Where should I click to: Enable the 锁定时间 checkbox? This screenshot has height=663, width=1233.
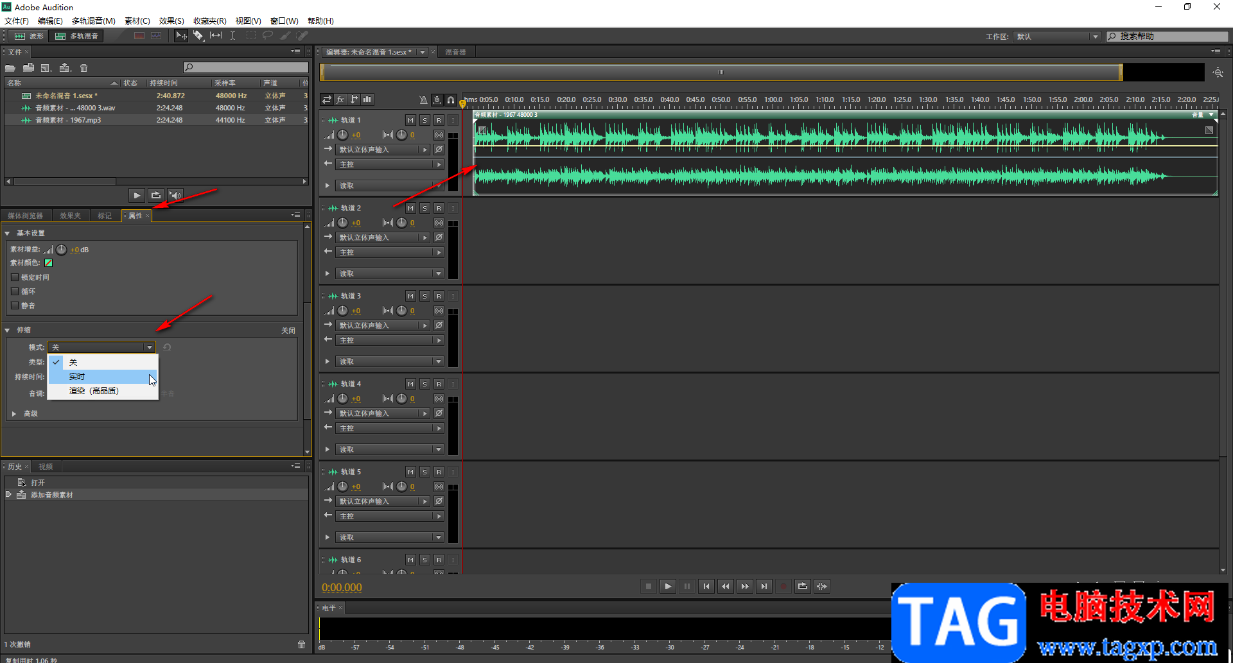[x=15, y=277]
